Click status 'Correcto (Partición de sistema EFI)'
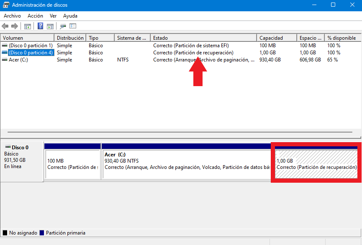Viewport: 362px width, 245px height. coord(191,46)
